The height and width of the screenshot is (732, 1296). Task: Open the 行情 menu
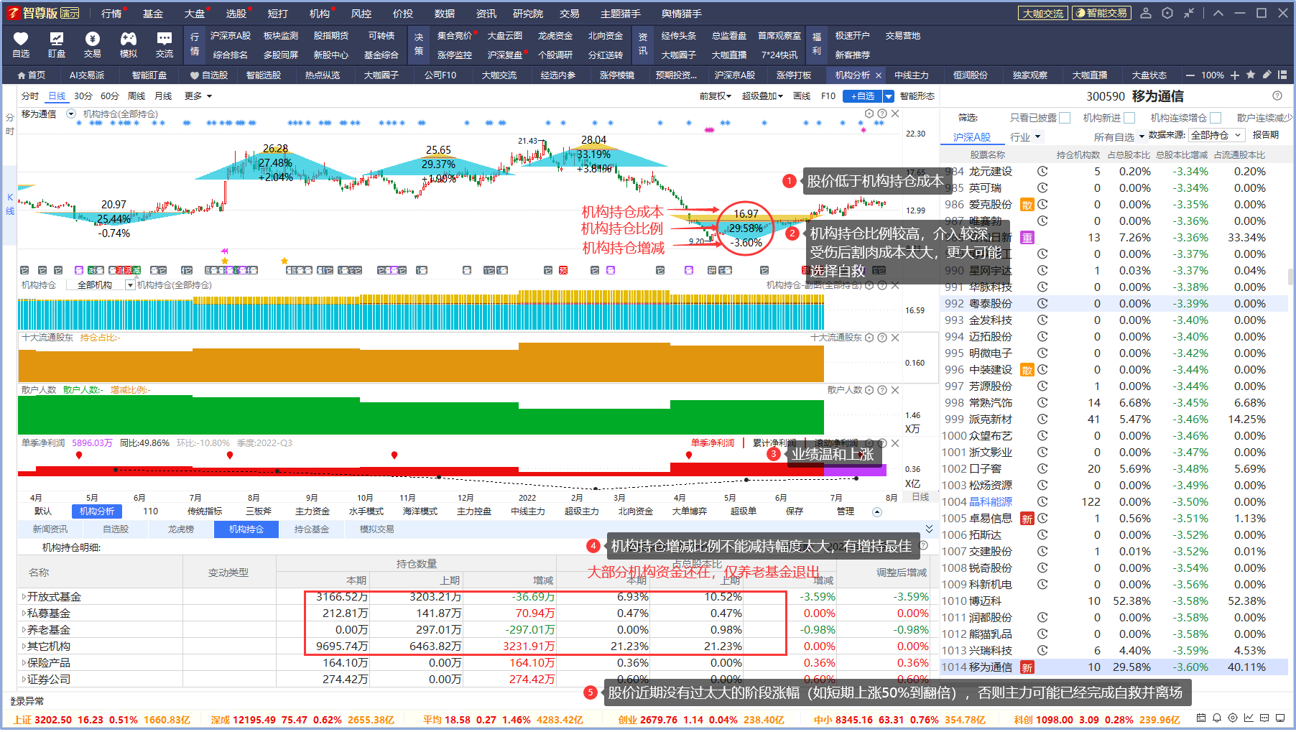[x=111, y=14]
